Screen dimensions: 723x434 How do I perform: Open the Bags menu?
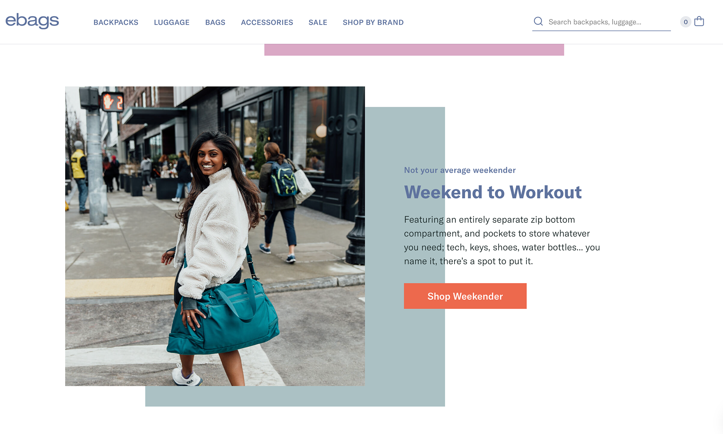tap(215, 22)
